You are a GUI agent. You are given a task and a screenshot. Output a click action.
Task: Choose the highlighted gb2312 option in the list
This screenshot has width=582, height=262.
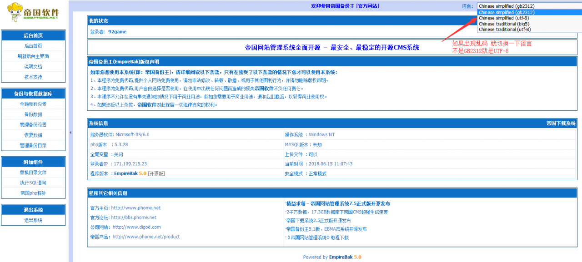529,13
